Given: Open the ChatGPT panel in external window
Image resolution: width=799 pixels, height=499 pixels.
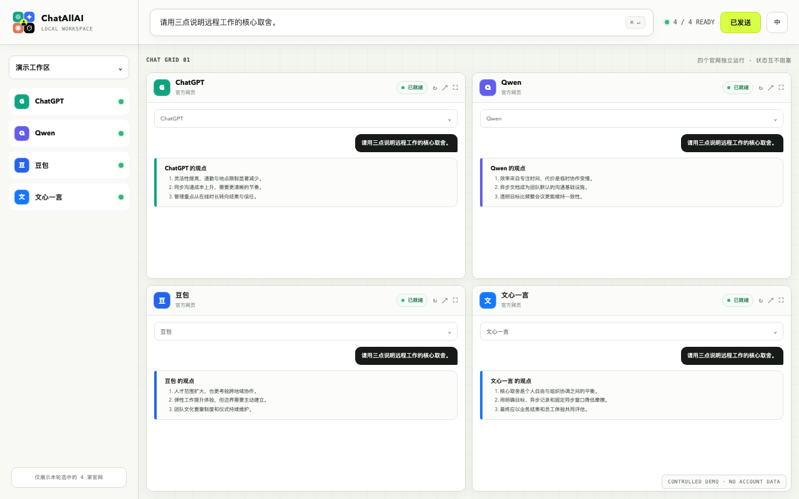Looking at the screenshot, I should coord(445,88).
